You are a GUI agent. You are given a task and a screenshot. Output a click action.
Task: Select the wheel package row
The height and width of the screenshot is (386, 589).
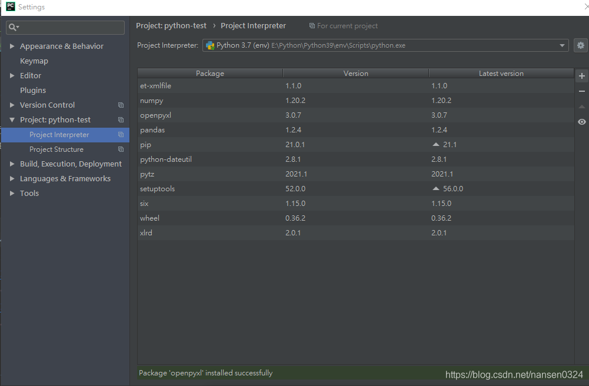[356, 218]
